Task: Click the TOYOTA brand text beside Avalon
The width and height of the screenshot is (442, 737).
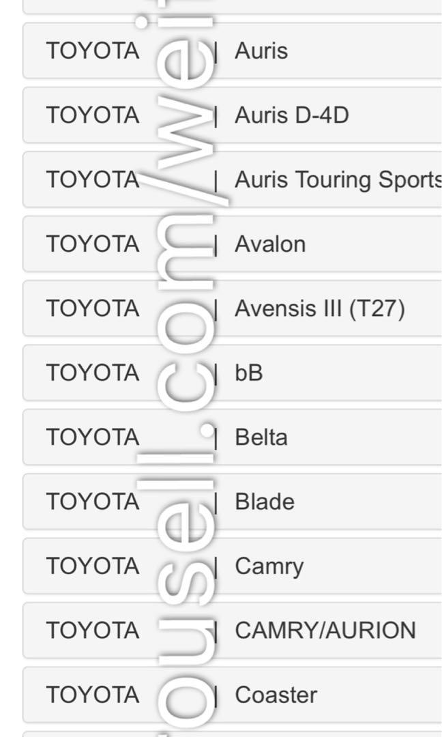Action: click(x=92, y=244)
